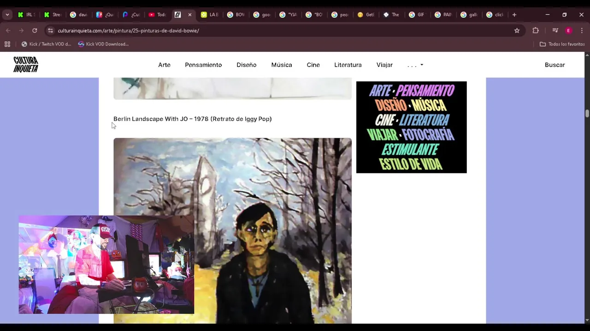Open the Pensamiento menu

point(203,65)
